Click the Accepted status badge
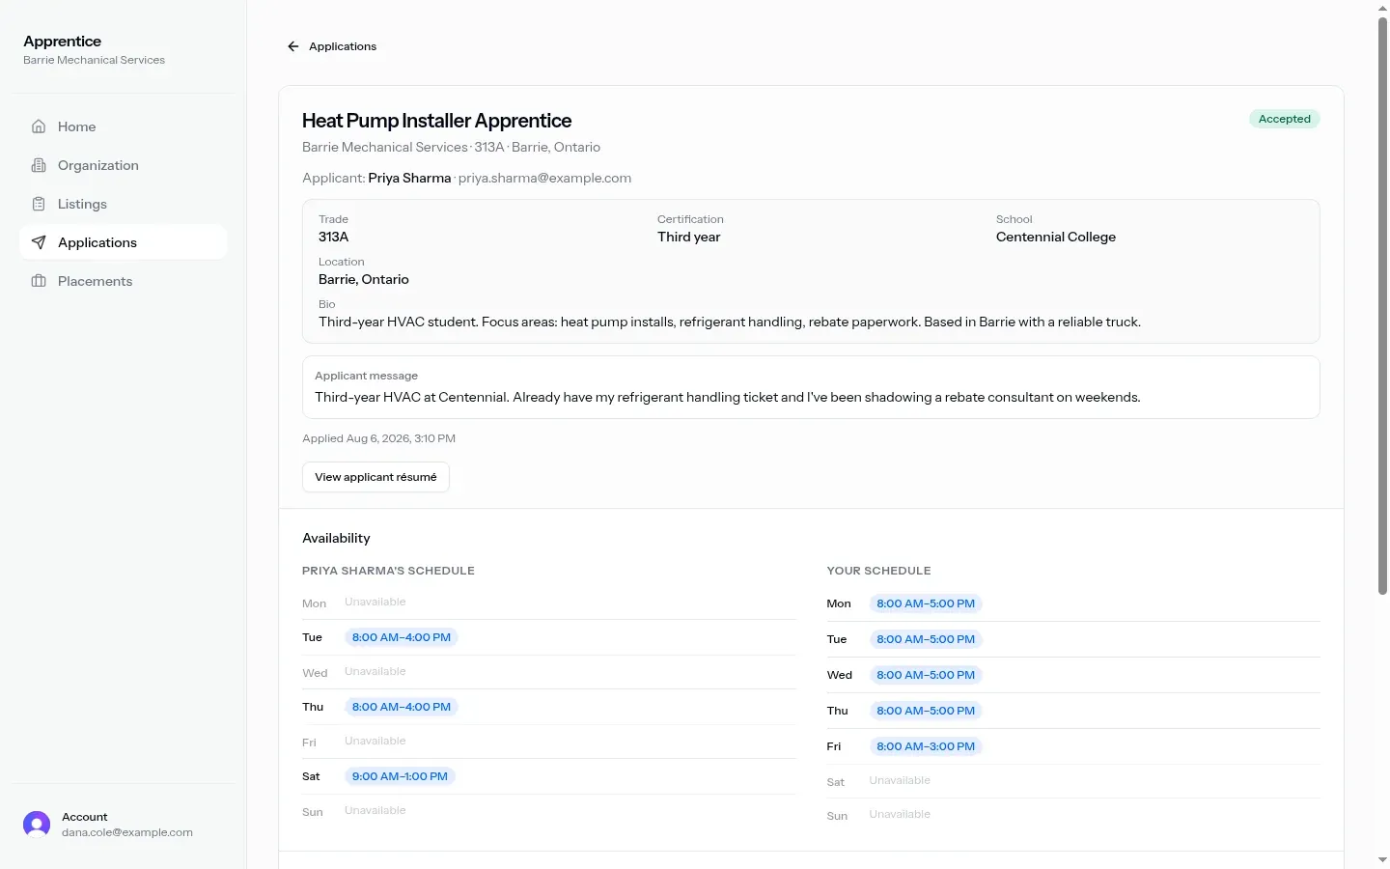Screen dimensions: 1390x869 1285,119
